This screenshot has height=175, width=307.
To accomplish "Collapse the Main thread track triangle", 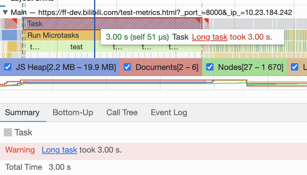I will [5, 13].
